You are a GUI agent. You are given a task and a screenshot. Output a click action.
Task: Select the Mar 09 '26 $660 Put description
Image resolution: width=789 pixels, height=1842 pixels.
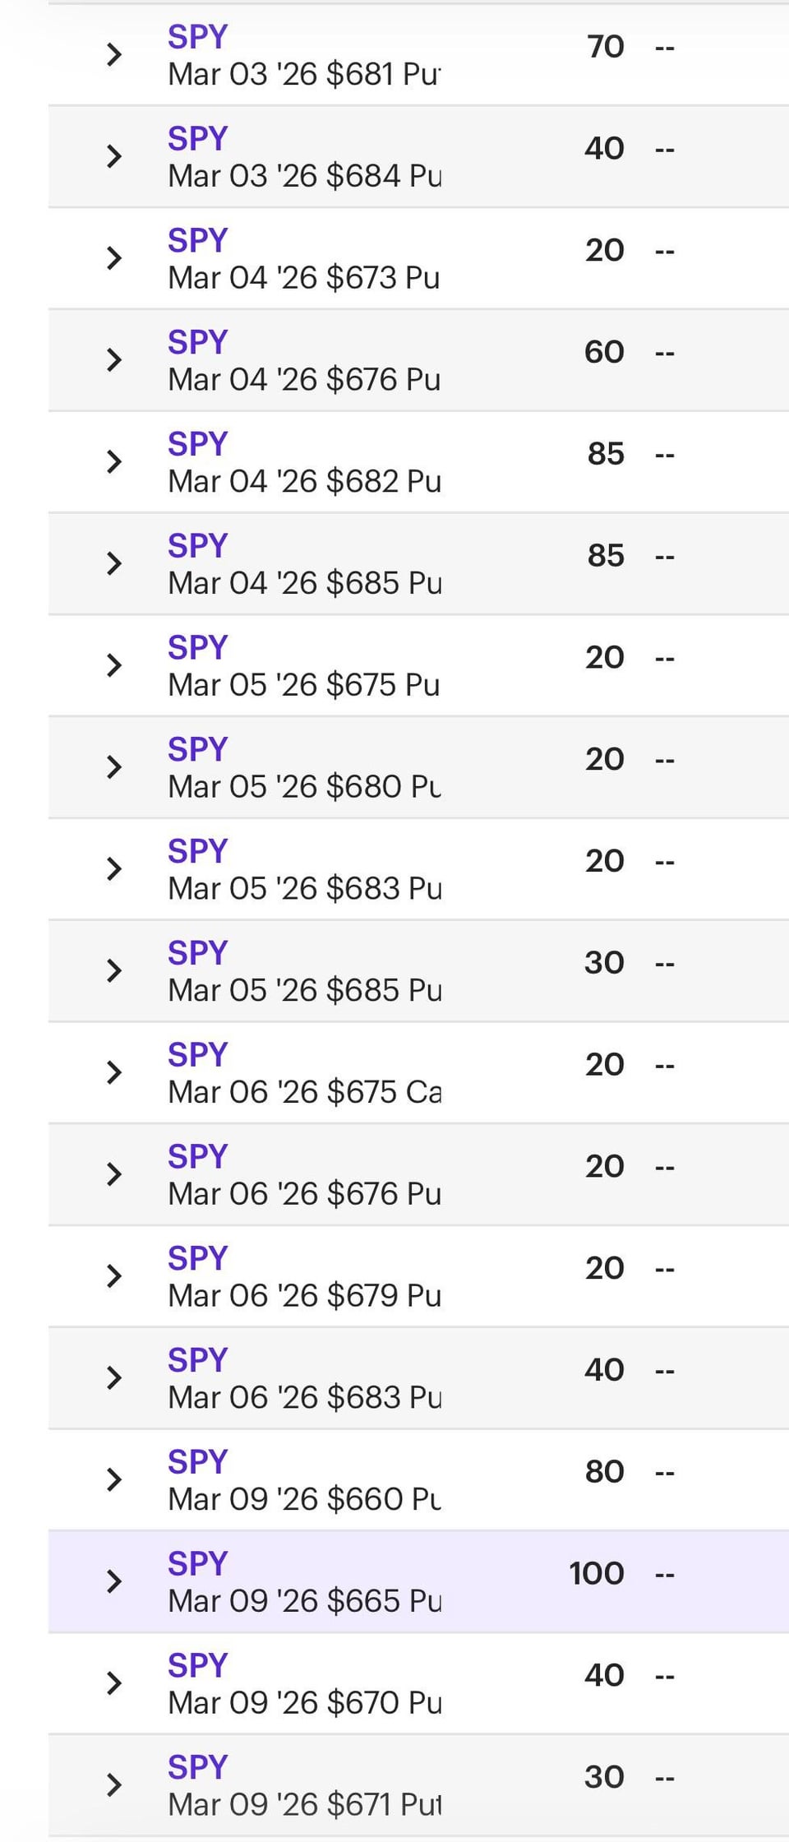tap(304, 1499)
